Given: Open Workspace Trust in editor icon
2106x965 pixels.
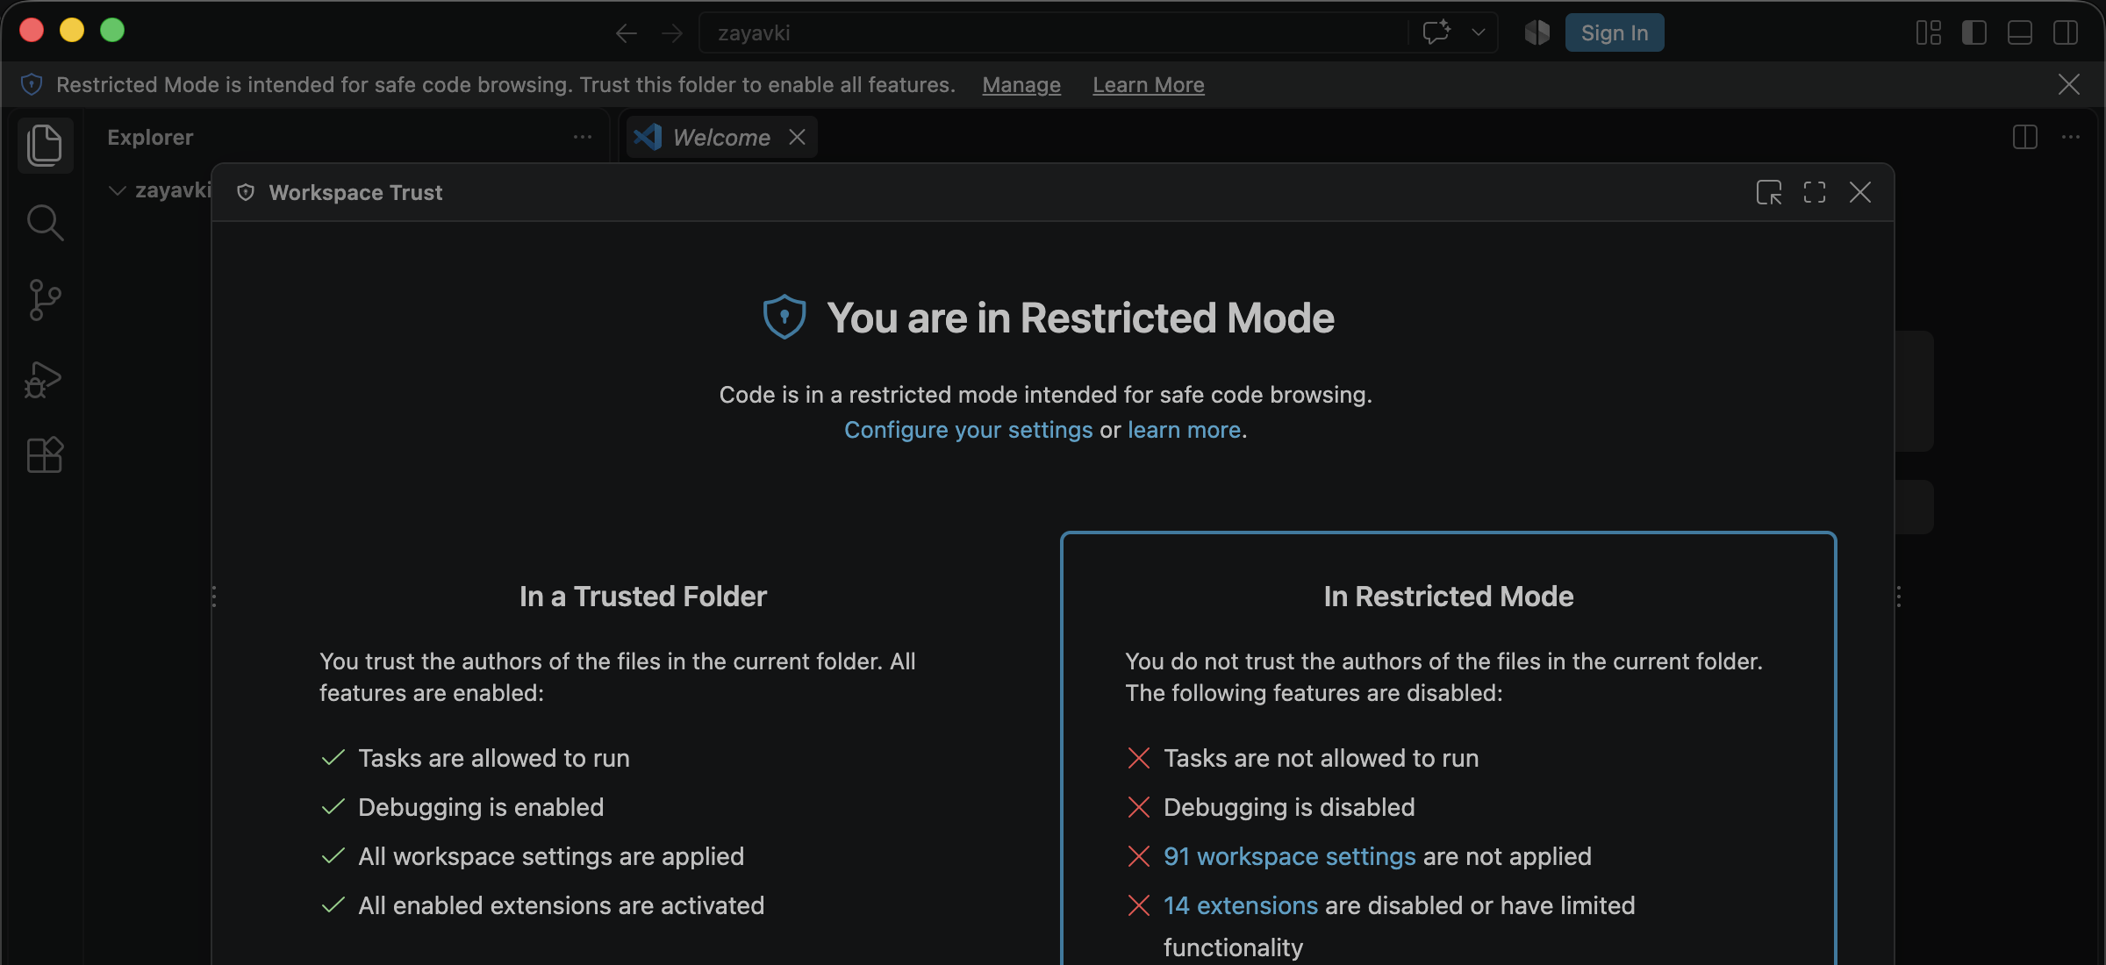Looking at the screenshot, I should pos(1769,192).
